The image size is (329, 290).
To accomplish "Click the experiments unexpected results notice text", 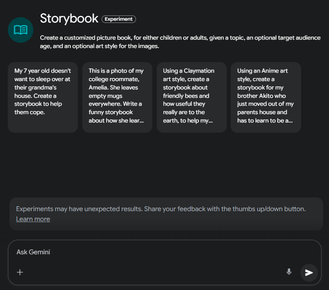I will (160, 209).
